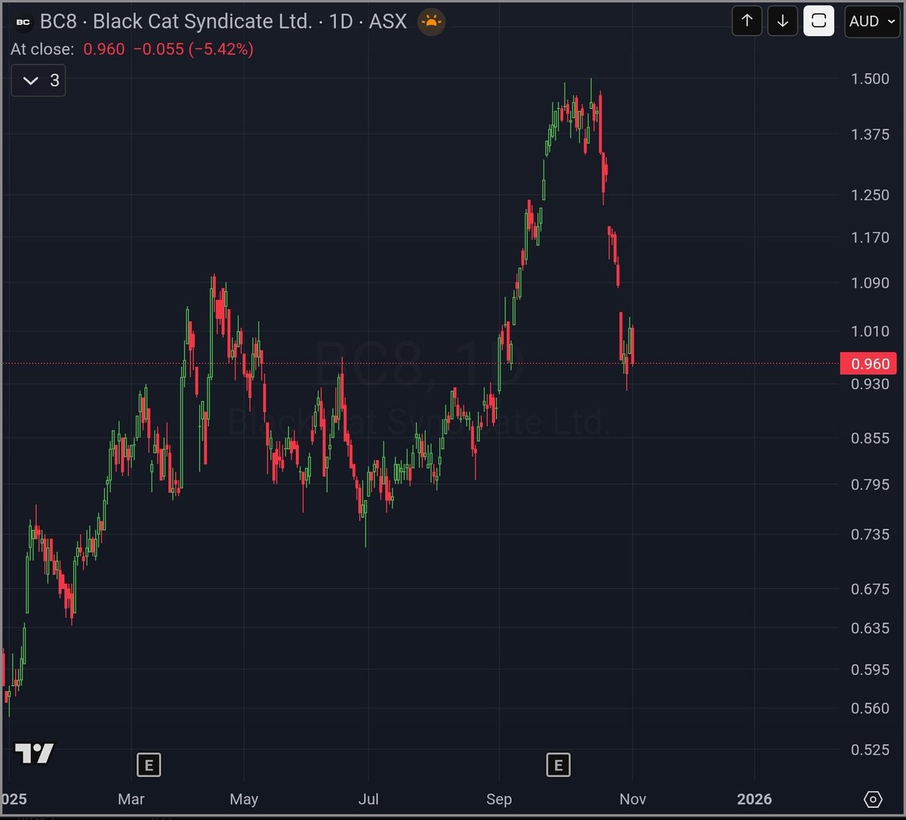Image resolution: width=906 pixels, height=820 pixels.
Task: Click the 1.010 price axis label
Action: click(x=870, y=331)
